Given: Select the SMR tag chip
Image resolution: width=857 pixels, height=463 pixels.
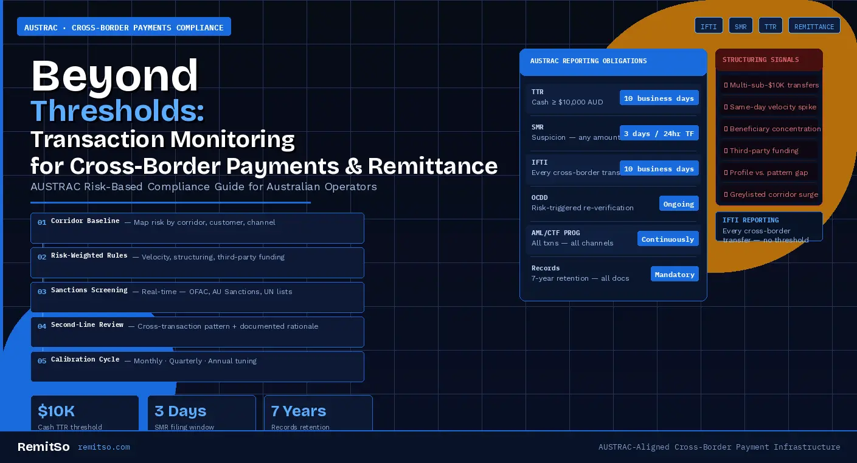Looking at the screenshot, I should (x=740, y=26).
